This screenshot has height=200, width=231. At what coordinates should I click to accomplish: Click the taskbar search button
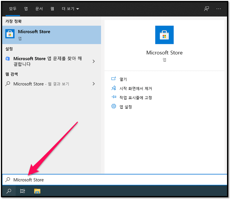pos(9,191)
